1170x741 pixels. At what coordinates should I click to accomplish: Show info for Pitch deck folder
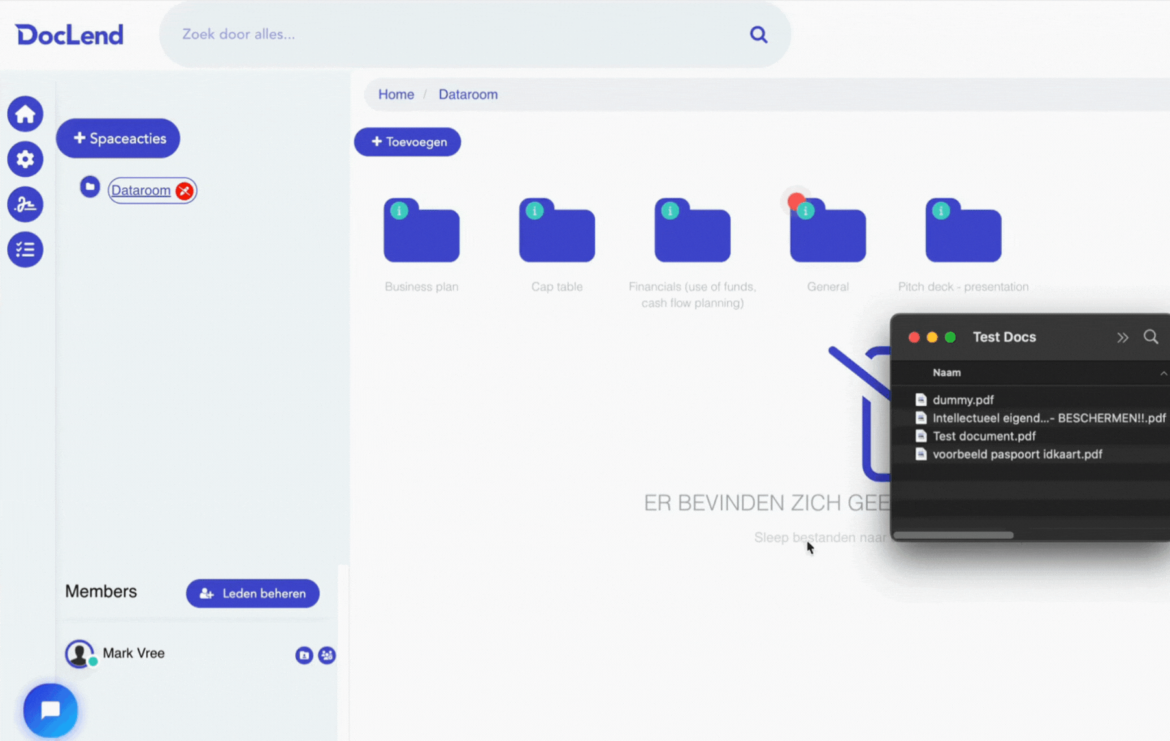pyautogui.click(x=941, y=211)
